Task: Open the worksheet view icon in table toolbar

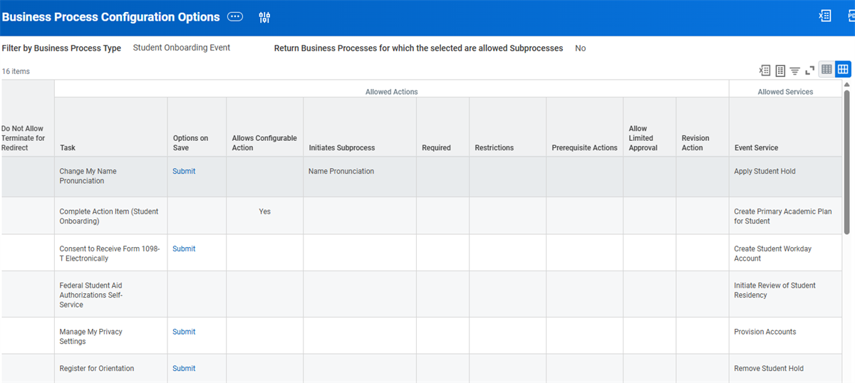Action: [780, 70]
